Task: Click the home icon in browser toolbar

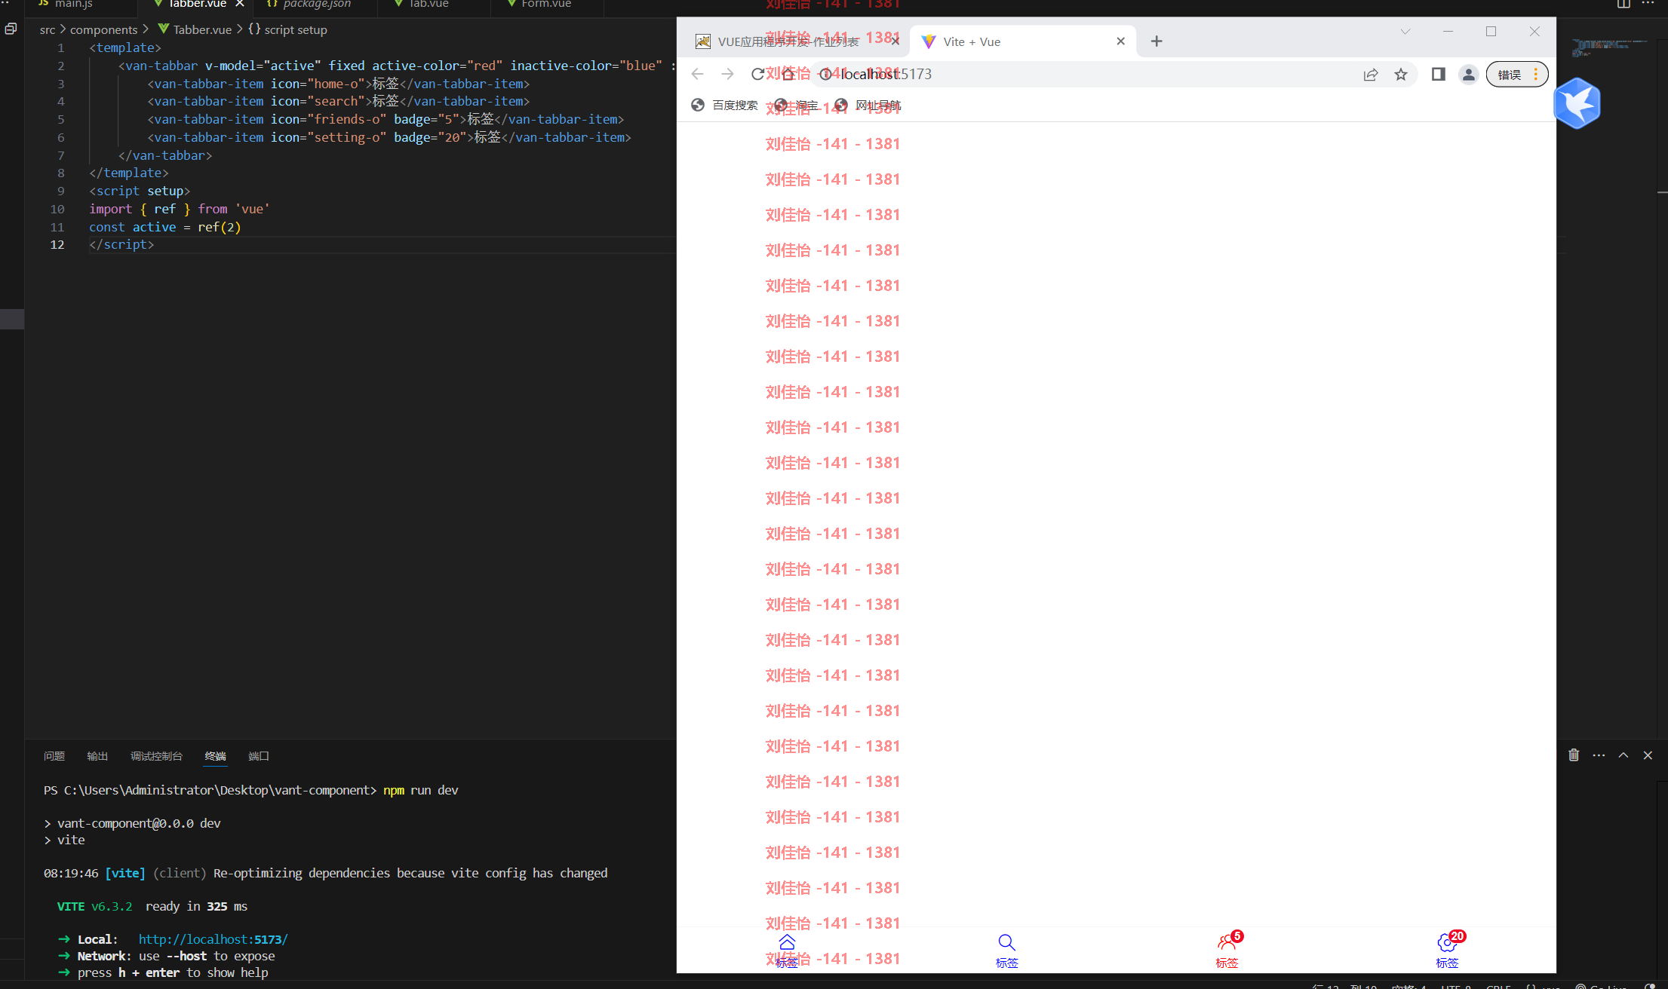Action: coord(788,74)
